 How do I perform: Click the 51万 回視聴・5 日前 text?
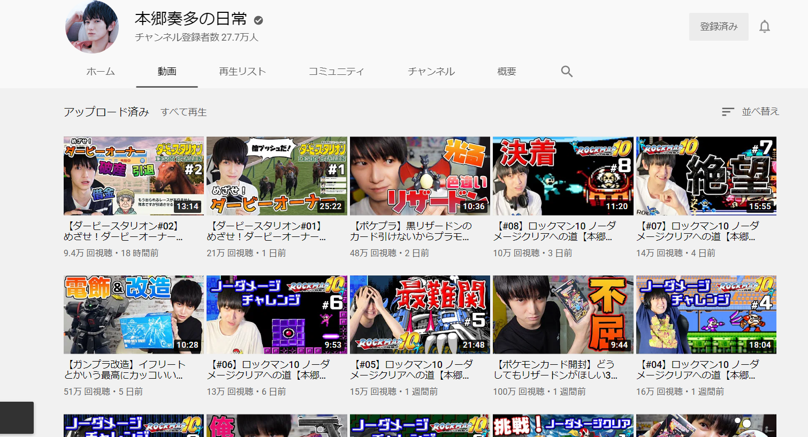103,392
